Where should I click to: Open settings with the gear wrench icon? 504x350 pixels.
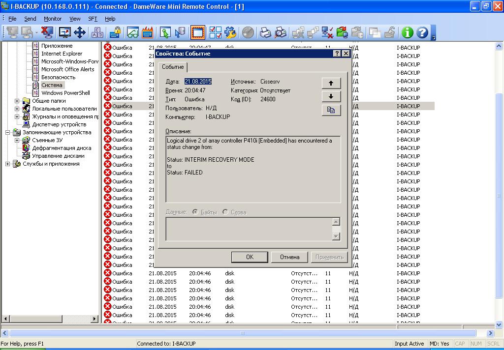pos(230,32)
